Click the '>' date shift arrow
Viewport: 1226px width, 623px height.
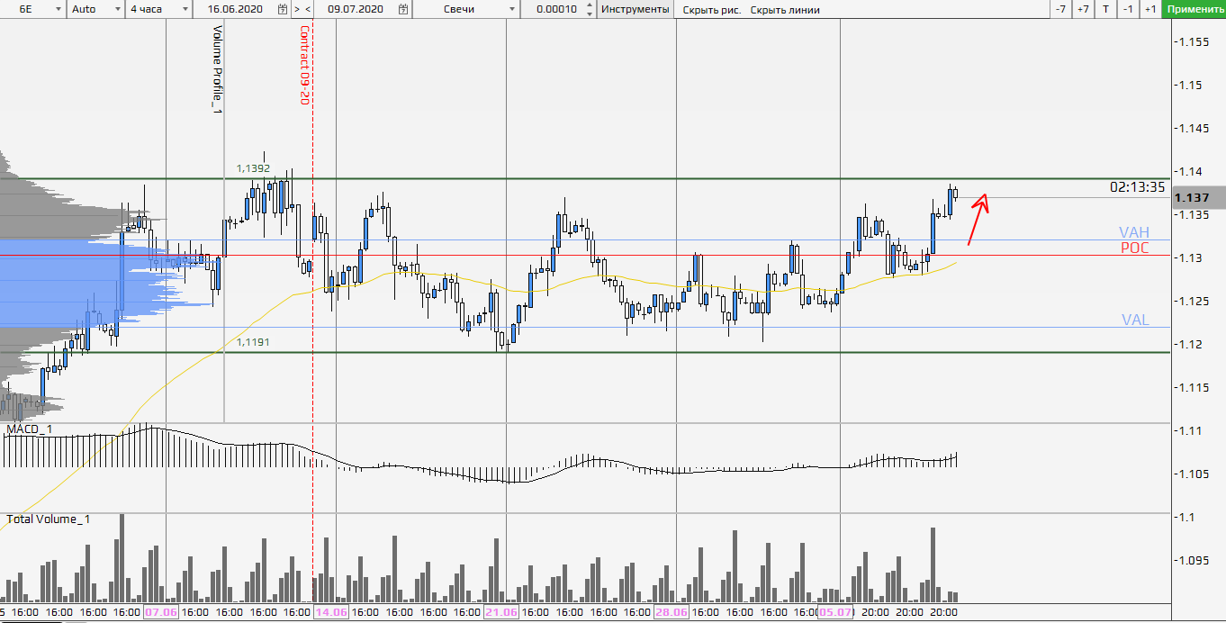coord(297,9)
